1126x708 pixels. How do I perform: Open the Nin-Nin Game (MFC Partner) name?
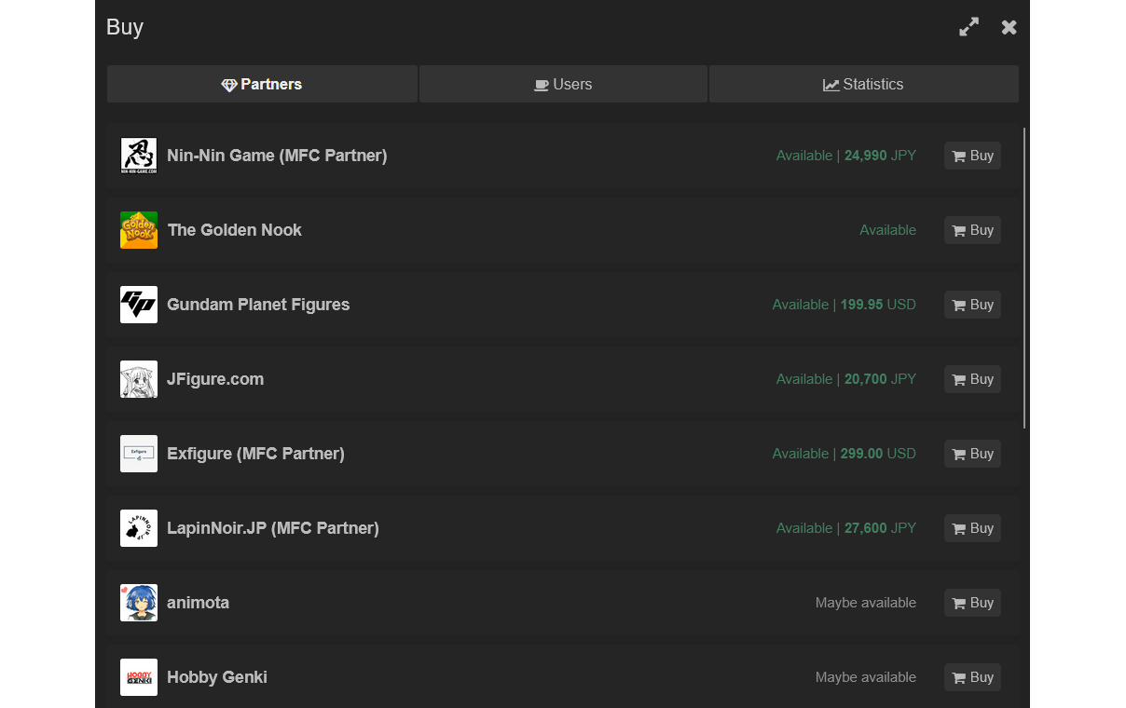pos(277,156)
